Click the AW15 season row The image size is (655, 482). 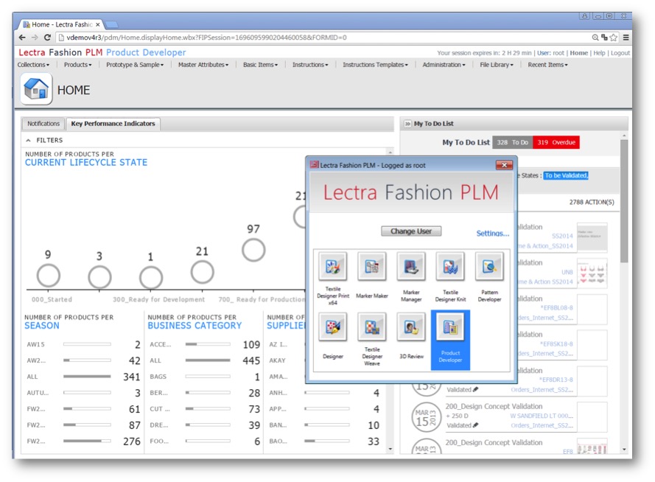pyautogui.click(x=83, y=345)
